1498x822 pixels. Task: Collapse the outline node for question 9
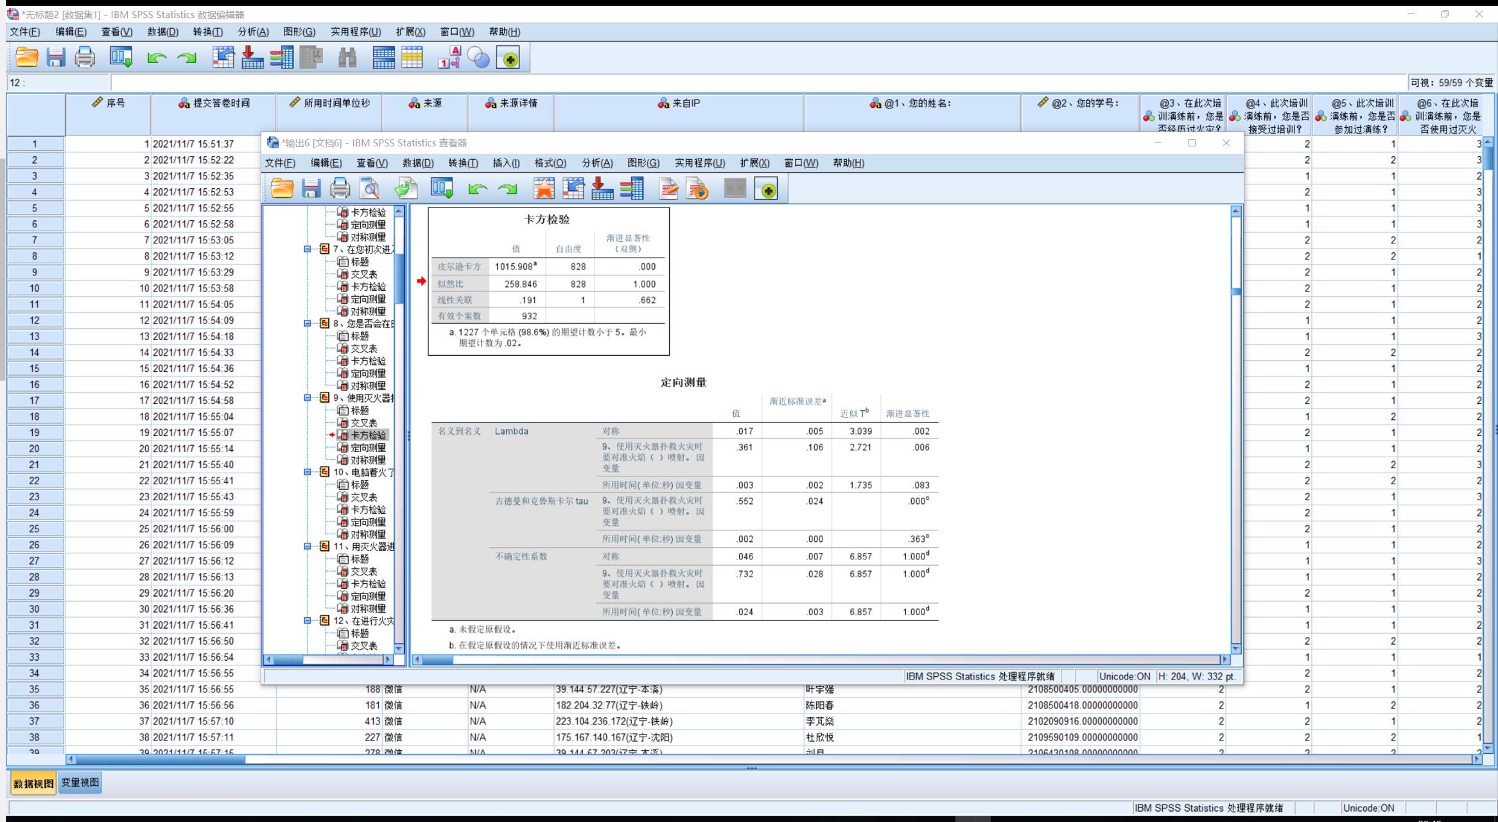pos(308,398)
